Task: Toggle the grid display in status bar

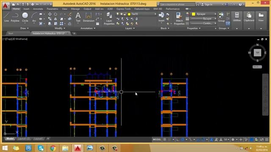Action: [165, 140]
